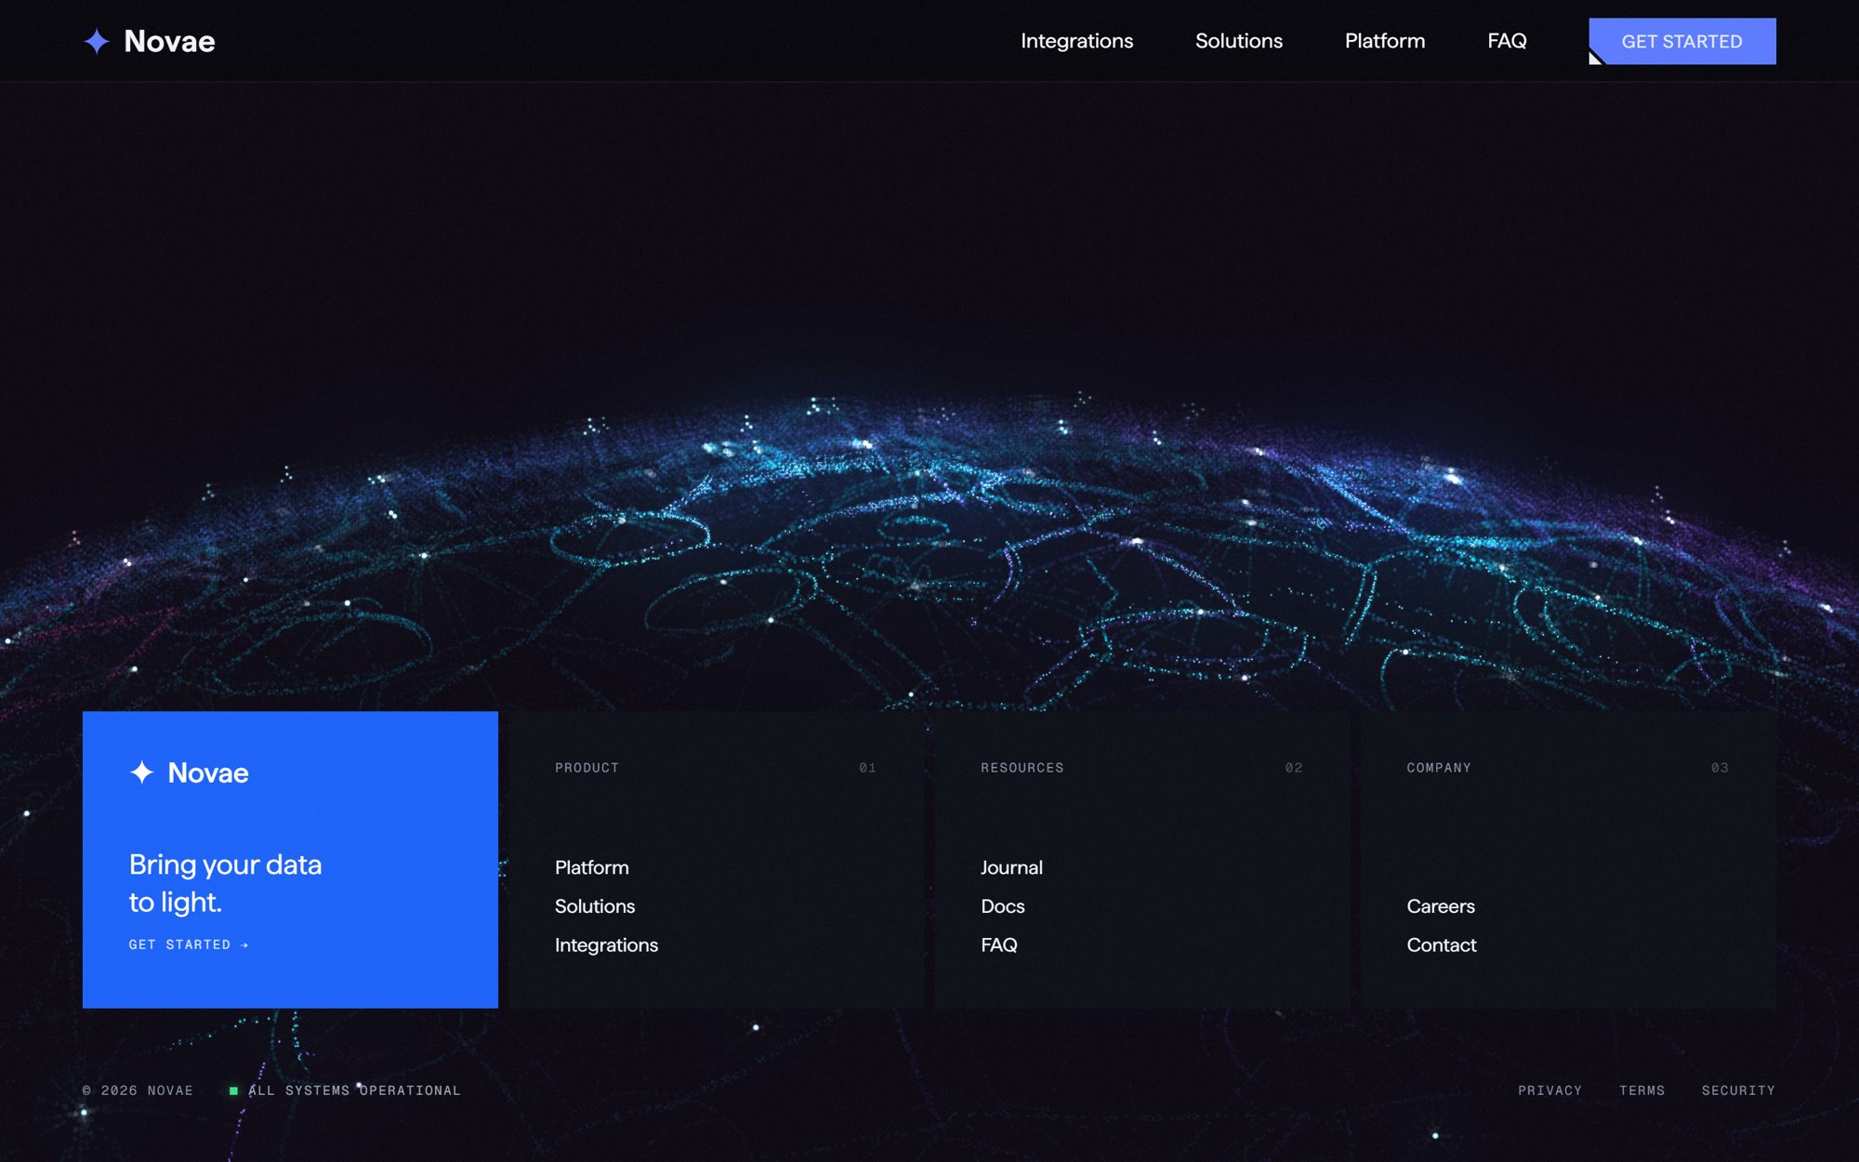
Task: Click the RESOURCES column heading
Action: pos(1022,768)
